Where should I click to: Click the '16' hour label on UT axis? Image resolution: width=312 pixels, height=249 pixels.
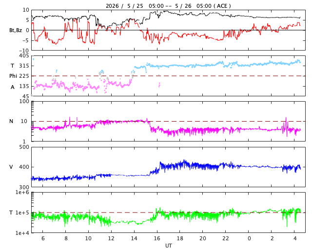157,238
